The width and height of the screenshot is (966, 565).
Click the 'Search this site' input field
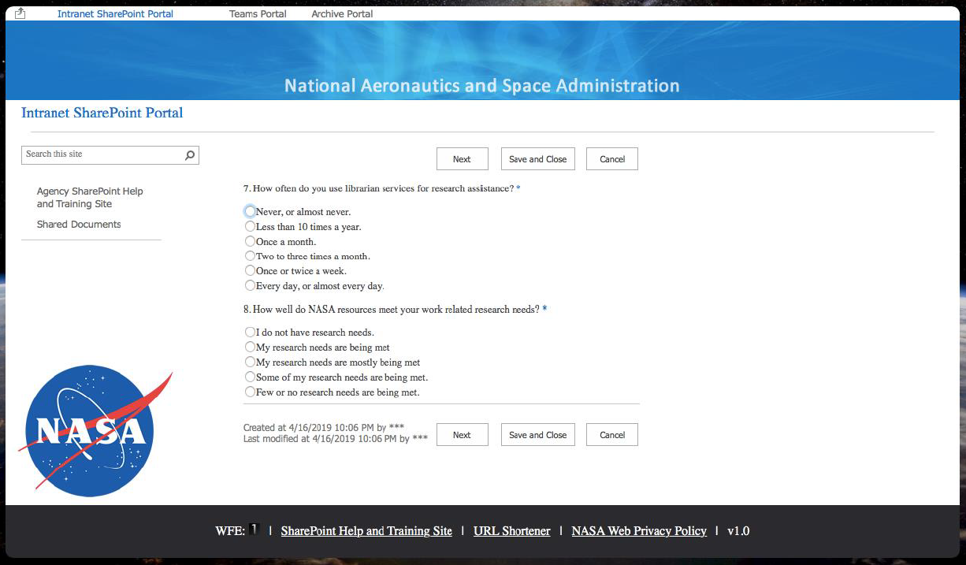[102, 155]
